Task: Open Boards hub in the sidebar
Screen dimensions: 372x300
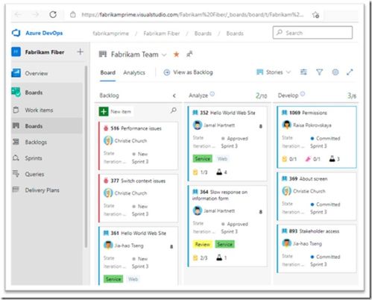Action: (34, 93)
